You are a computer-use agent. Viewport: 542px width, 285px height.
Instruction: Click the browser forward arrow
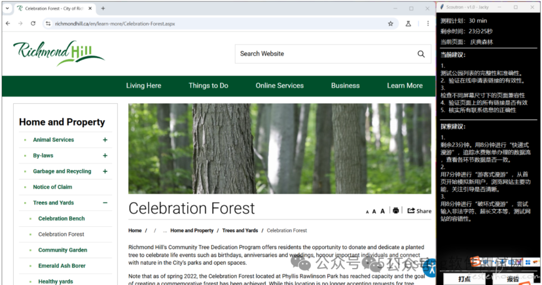[x=21, y=24]
